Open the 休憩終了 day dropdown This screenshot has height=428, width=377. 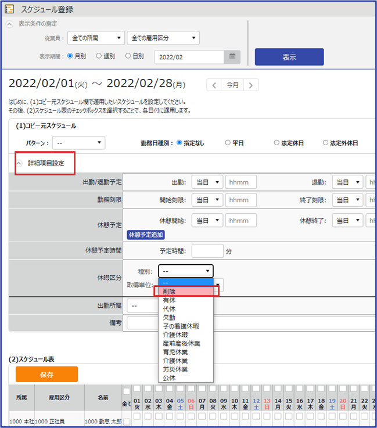click(347, 220)
